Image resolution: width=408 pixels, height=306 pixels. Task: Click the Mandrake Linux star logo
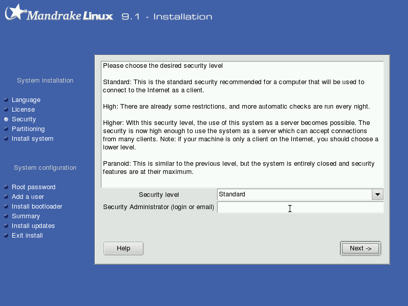(16, 12)
